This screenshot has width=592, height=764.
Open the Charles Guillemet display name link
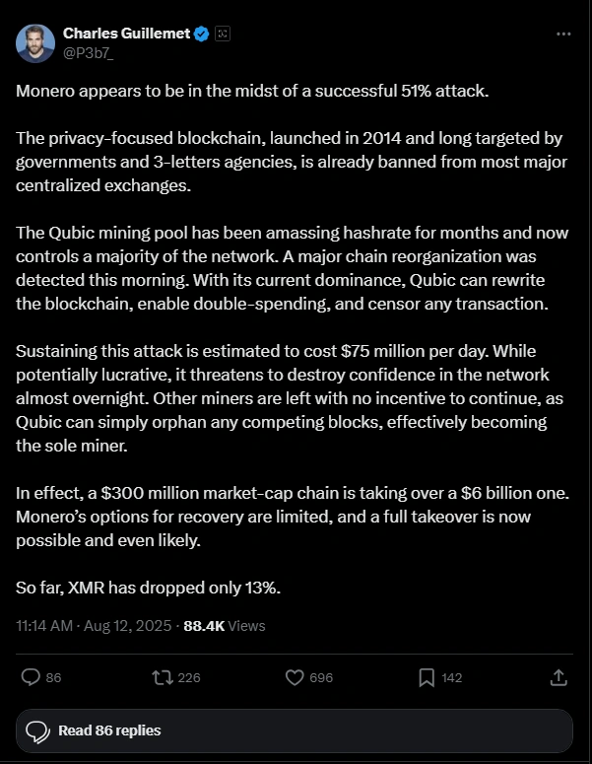(127, 34)
